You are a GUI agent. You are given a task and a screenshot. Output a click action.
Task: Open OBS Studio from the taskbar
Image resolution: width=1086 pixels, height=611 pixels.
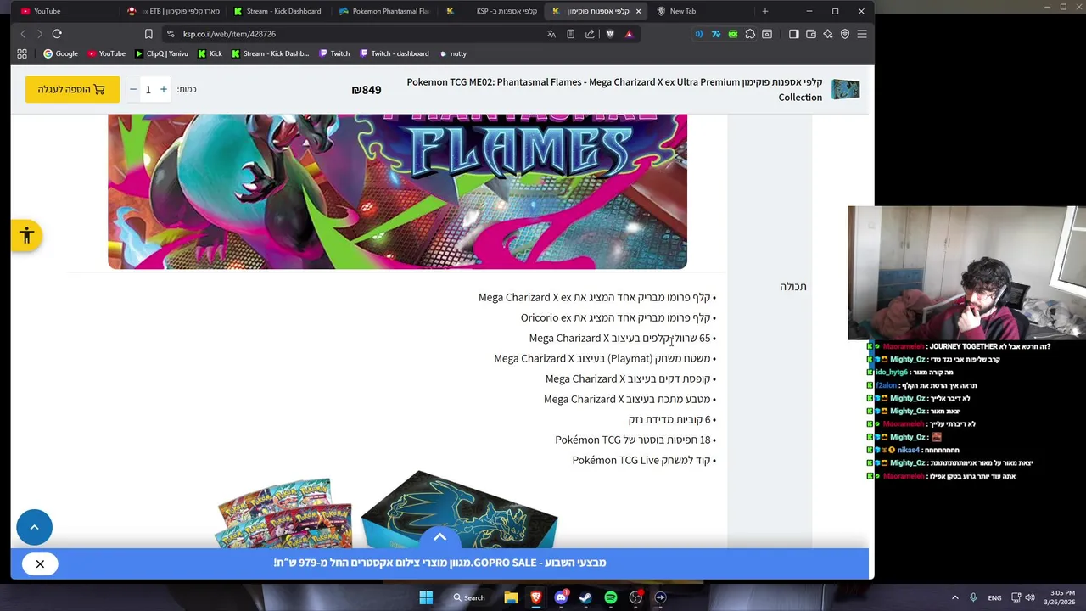pyautogui.click(x=635, y=597)
